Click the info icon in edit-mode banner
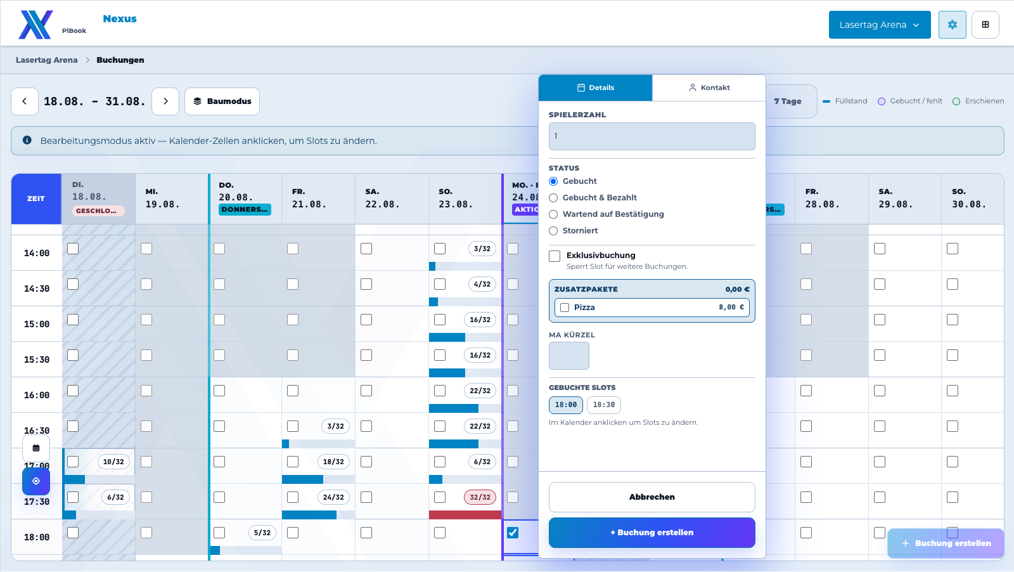This screenshot has height=572, width=1014. 27,140
